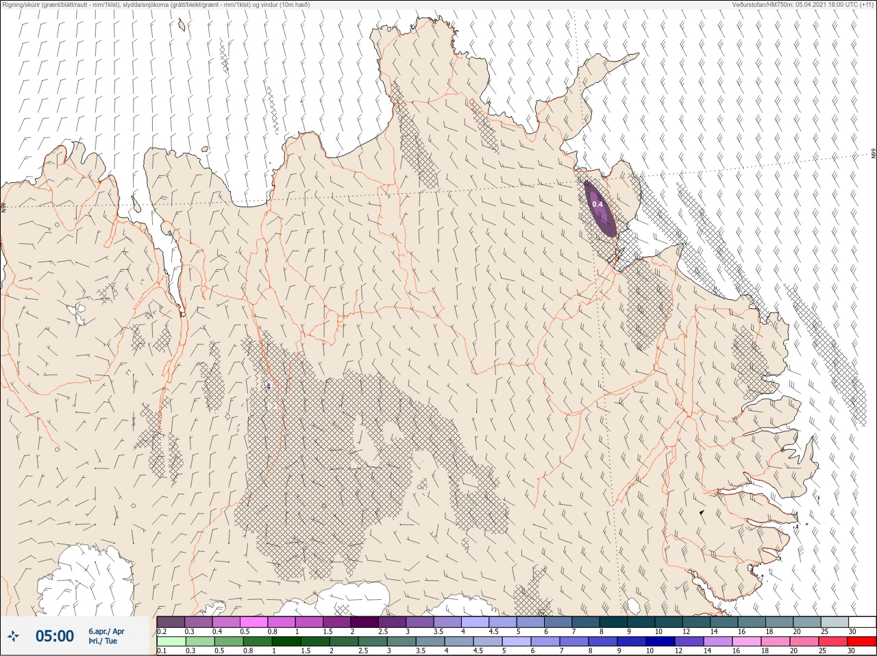Click the 05:00 forecast time display
877x656 pixels.
click(55, 636)
